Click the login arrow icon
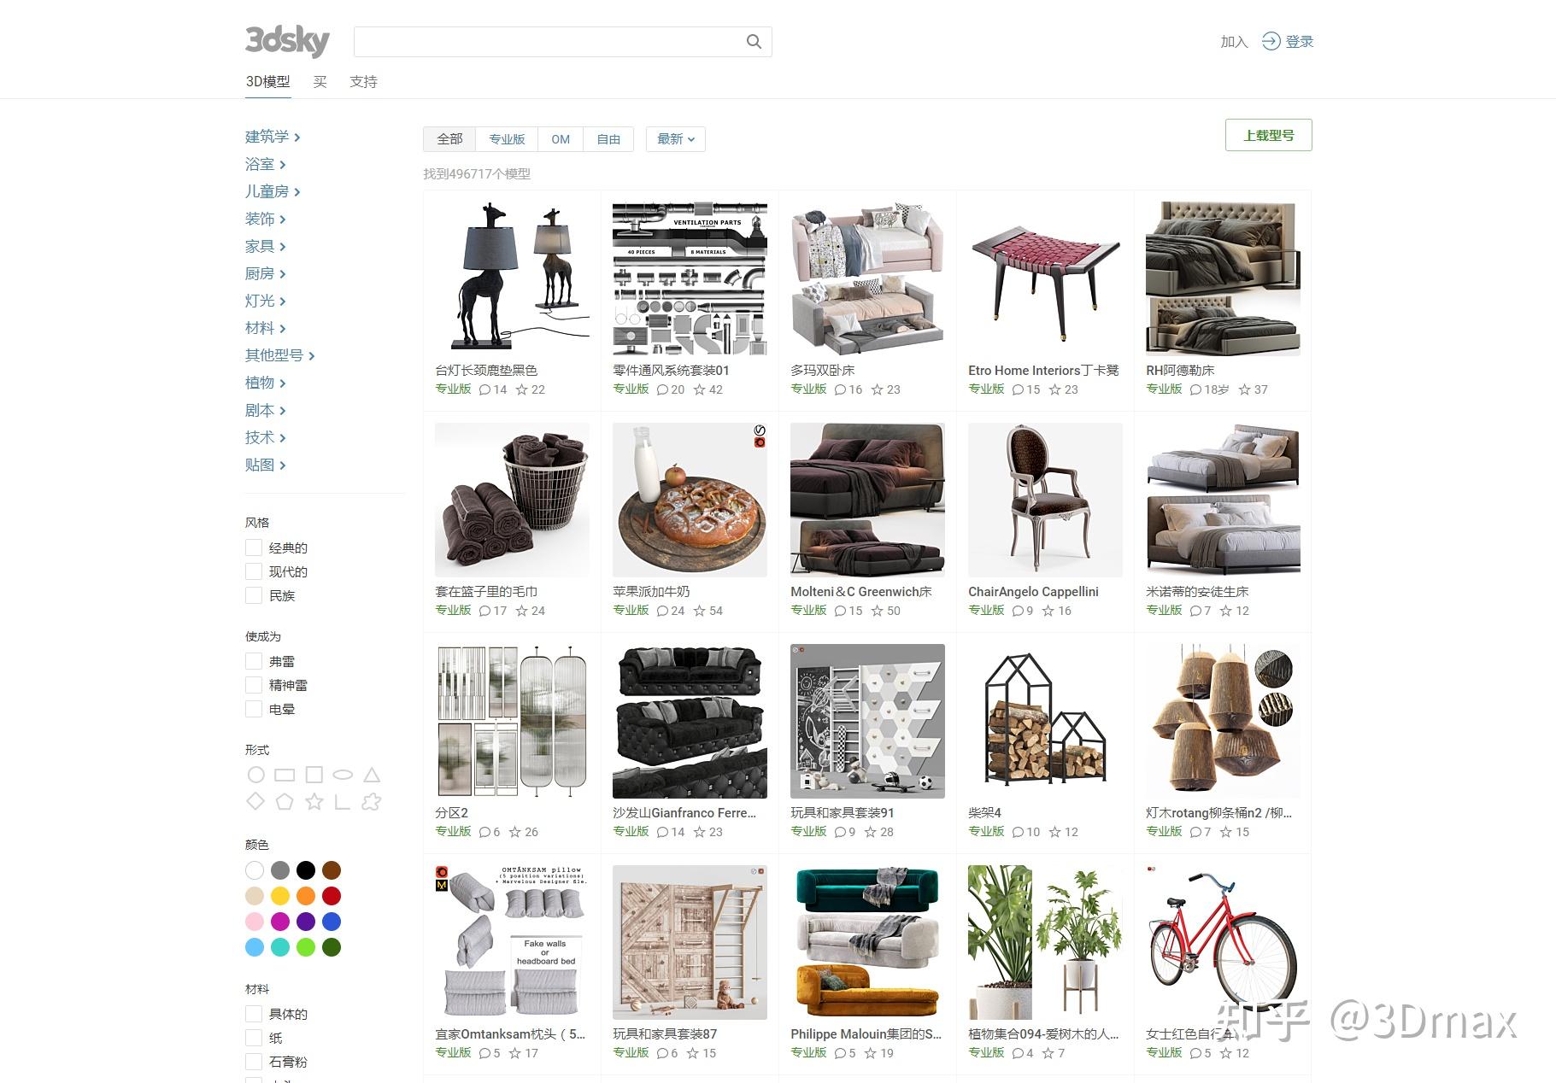This screenshot has height=1083, width=1556. coord(1271,41)
